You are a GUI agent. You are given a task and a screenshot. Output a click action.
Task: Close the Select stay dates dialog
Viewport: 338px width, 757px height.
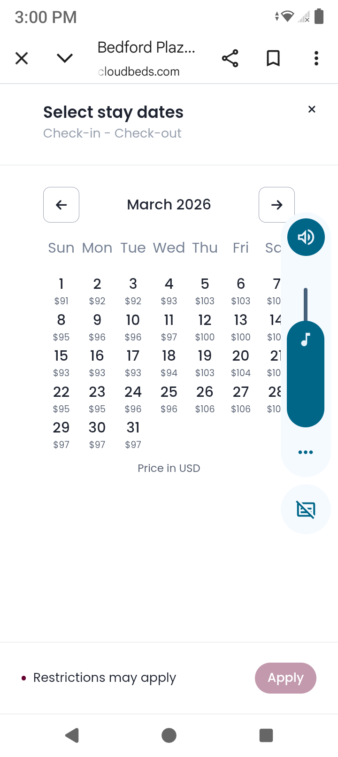[312, 109]
